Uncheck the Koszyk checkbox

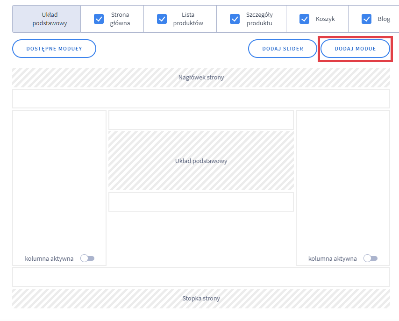(x=304, y=19)
